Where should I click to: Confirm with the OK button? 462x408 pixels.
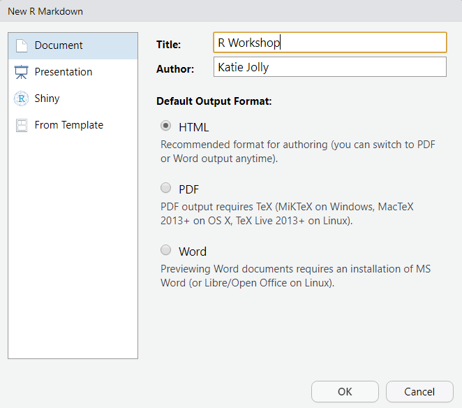click(345, 391)
